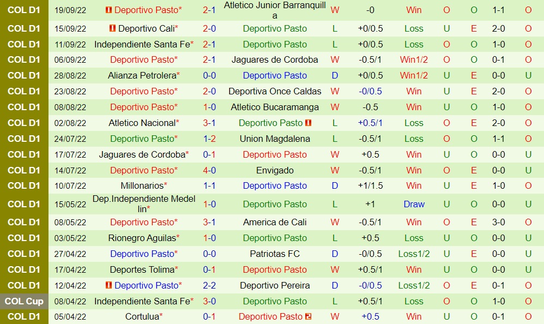Open Union Magdalena team page
This screenshot has height=324, width=544.
pyautogui.click(x=275, y=139)
